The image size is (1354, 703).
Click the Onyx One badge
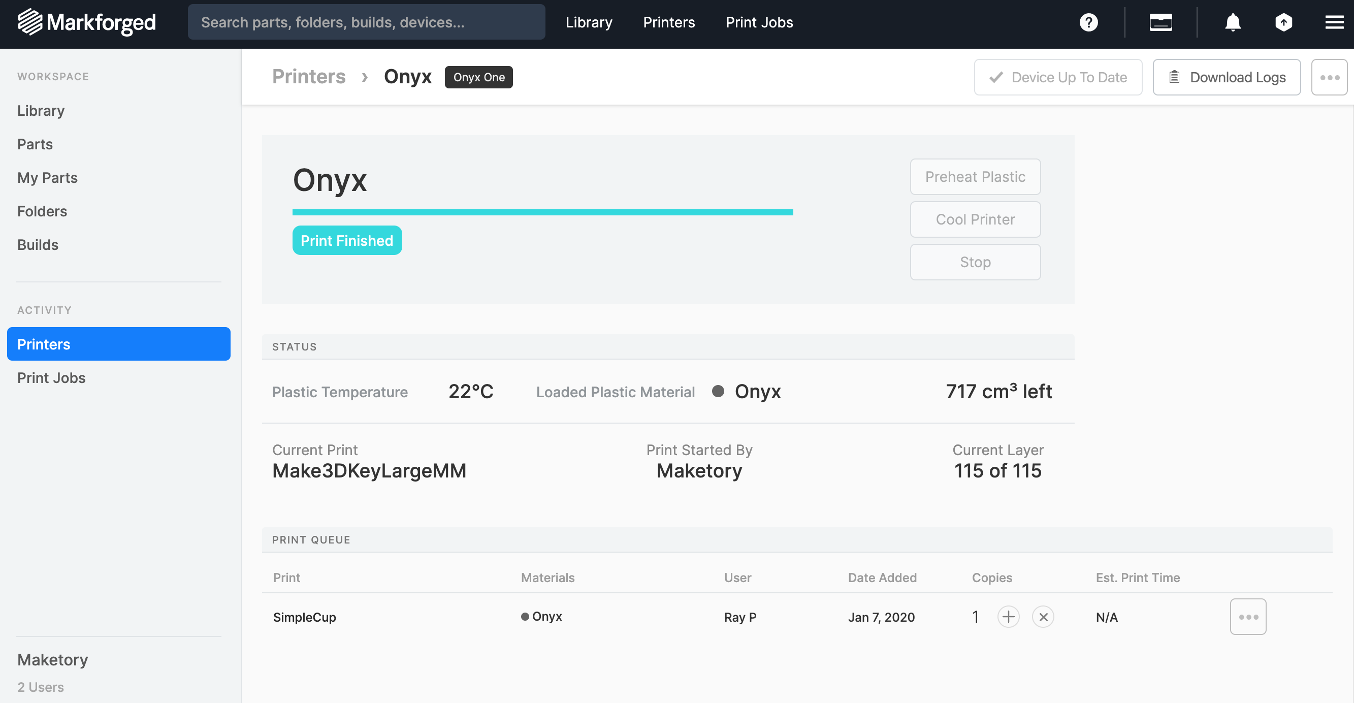click(479, 77)
